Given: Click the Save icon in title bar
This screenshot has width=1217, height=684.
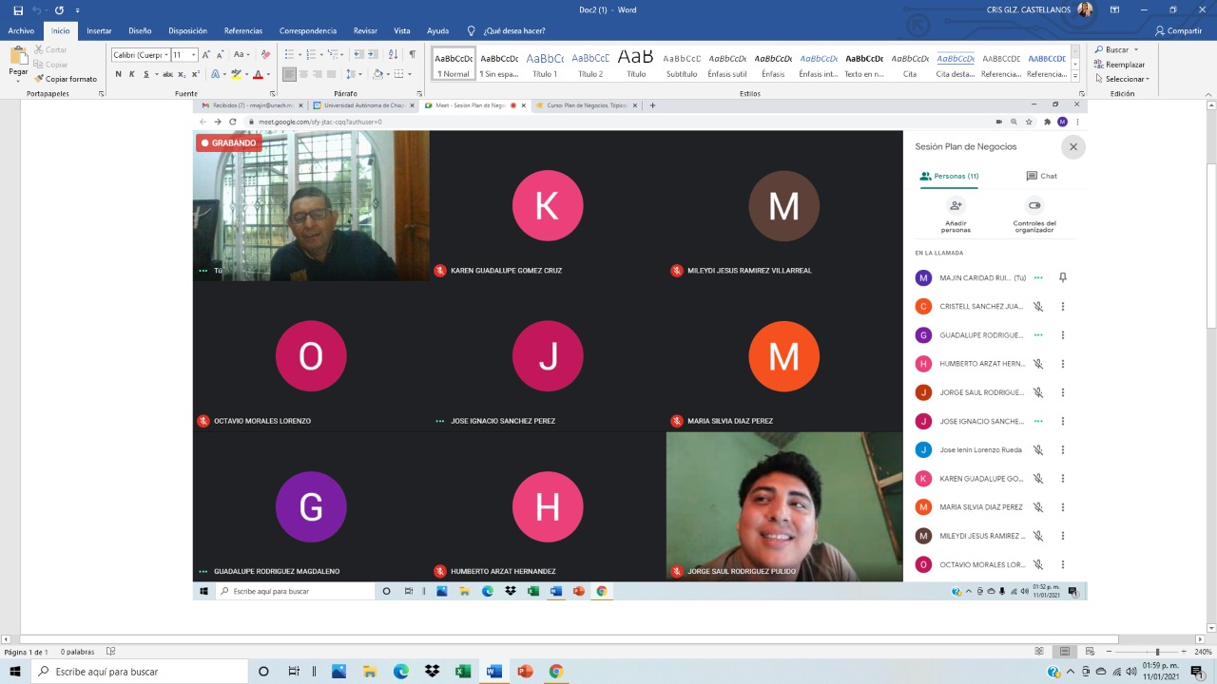Looking at the screenshot, I should [18, 10].
